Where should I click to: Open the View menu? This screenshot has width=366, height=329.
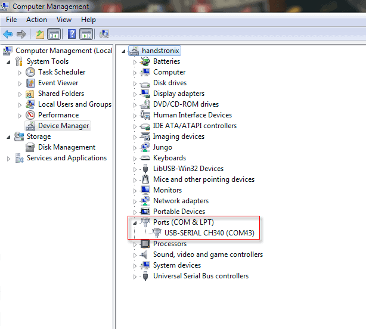[x=64, y=20]
